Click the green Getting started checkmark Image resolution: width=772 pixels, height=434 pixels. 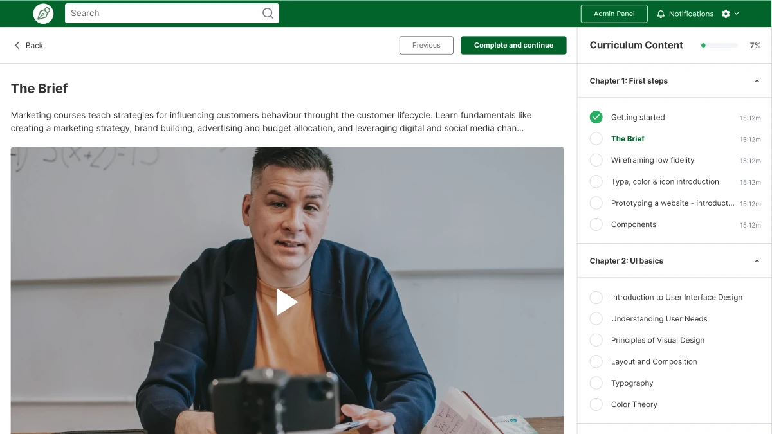pyautogui.click(x=596, y=117)
